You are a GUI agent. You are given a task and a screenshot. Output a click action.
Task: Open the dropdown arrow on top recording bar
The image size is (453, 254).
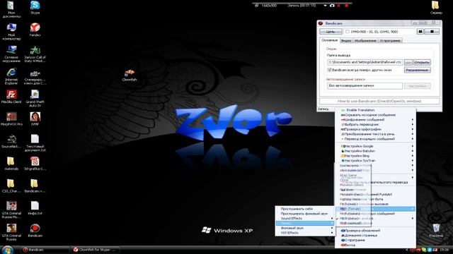(x=325, y=6)
